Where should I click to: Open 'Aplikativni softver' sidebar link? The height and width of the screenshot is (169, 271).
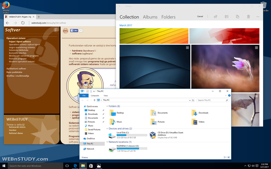[x=16, y=68]
